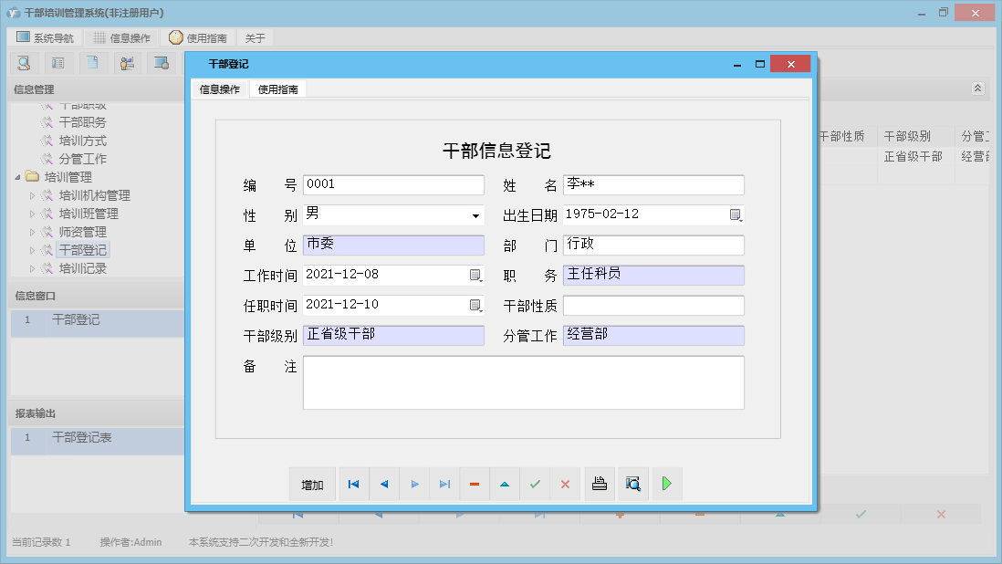Click the first record navigation icon
Screen dimensions: 1002x564
(353, 485)
